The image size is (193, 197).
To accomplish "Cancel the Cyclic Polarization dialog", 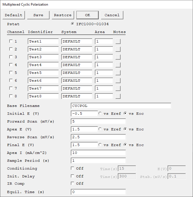I will tap(112, 15).
